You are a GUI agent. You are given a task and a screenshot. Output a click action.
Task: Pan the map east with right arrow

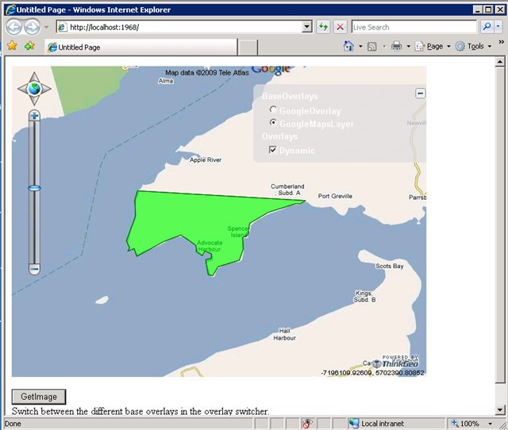[x=46, y=88]
